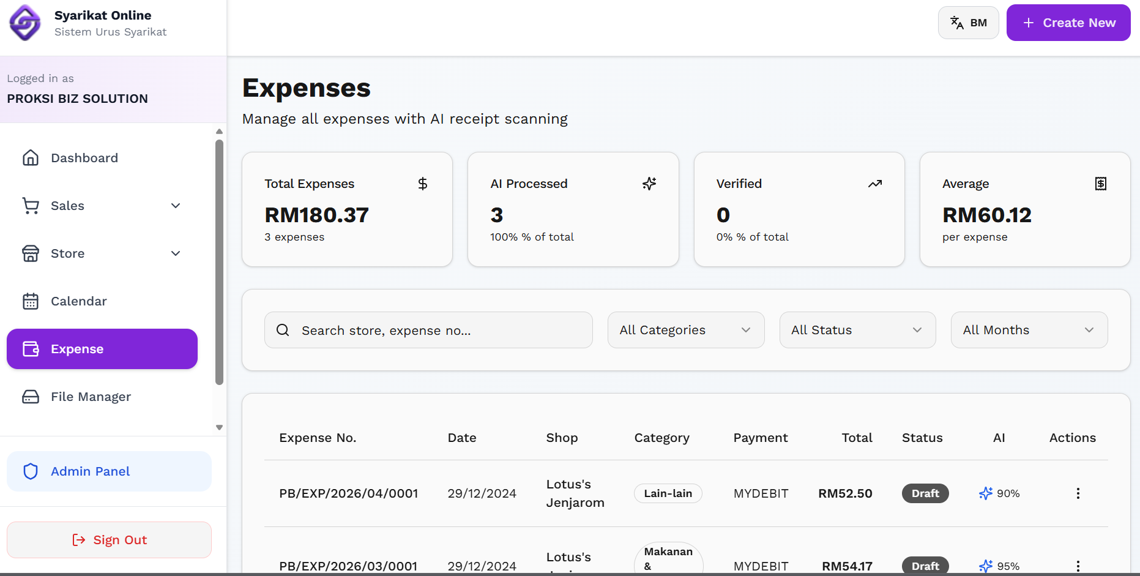This screenshot has width=1140, height=576.
Task: Click the Syarikat Online logo icon
Action: click(25, 23)
